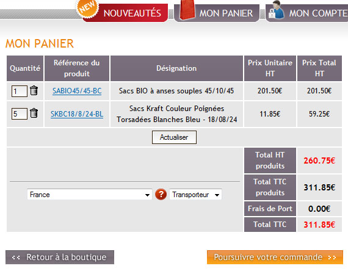Click the Sacs BIO à anses souples designation
Screen dimensions: 348x274
[x=176, y=91]
